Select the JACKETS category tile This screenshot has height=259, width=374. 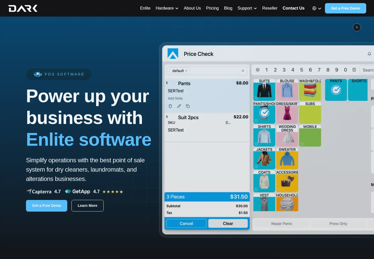pos(264,158)
